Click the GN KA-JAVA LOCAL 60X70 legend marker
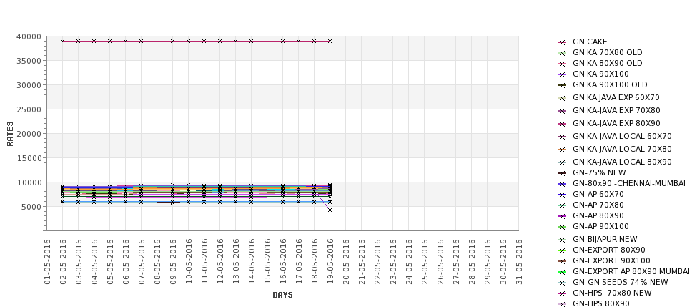This screenshot has height=307, width=697. 563,137
